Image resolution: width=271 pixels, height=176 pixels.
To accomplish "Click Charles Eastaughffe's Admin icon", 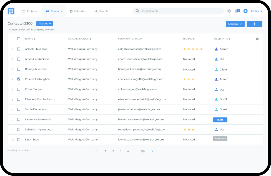I will tap(216, 79).
